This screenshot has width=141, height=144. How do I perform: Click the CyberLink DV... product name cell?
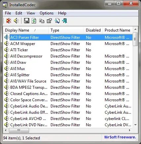click(118, 125)
